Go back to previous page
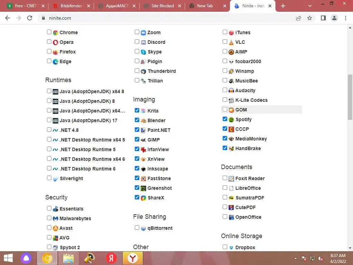Image resolution: width=353 pixels, height=265 pixels. pos(8,18)
